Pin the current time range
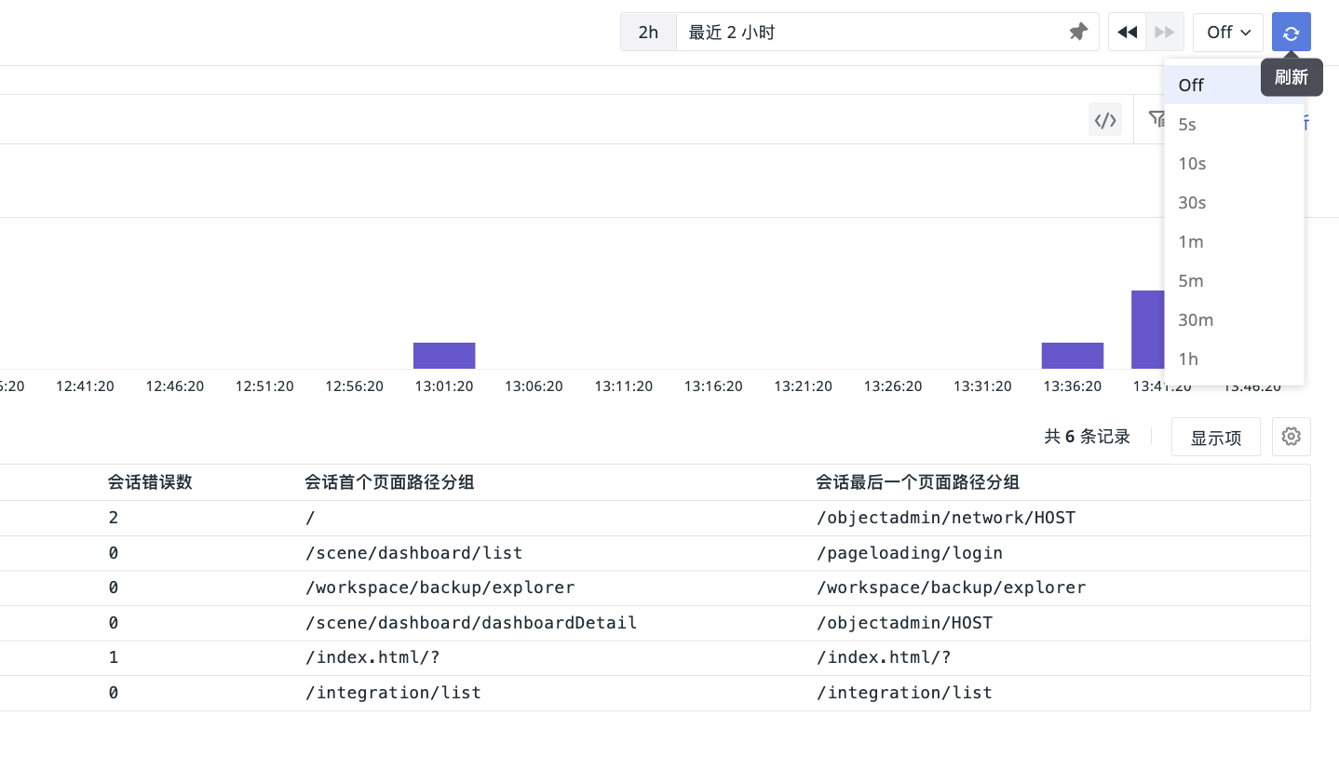This screenshot has width=1339, height=784. pos(1077,33)
